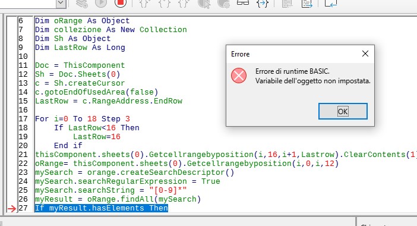
Task: Click line 'Sh = Doc.Sheets(0)'
Action: pos(78,74)
